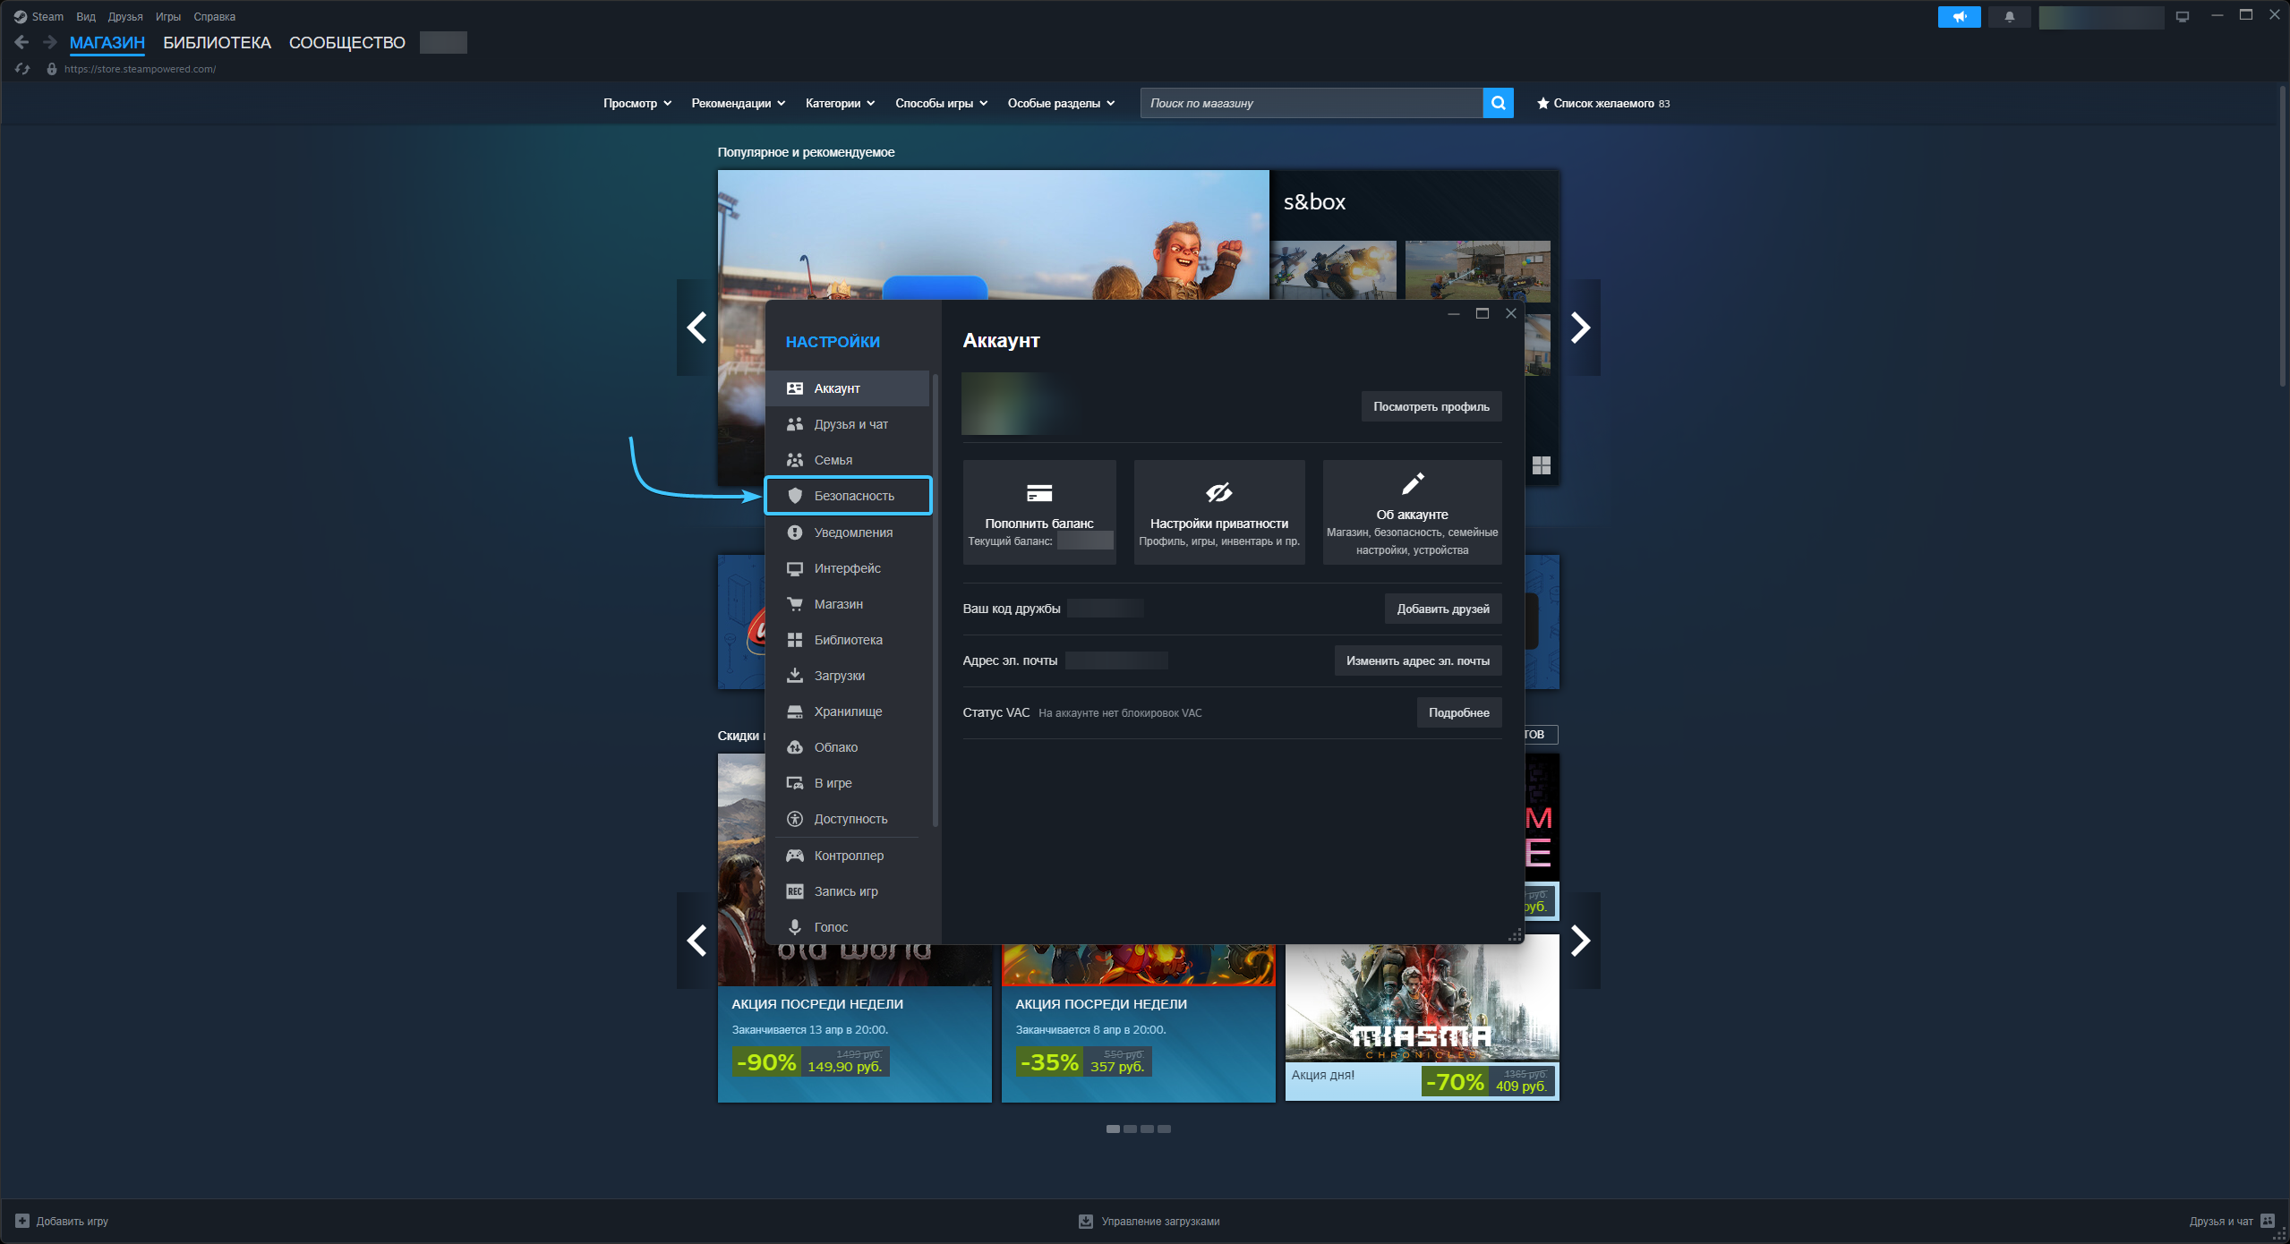The image size is (2290, 1244).
Task: Click the Изменить адрес эл. почты button
Action: click(x=1417, y=660)
